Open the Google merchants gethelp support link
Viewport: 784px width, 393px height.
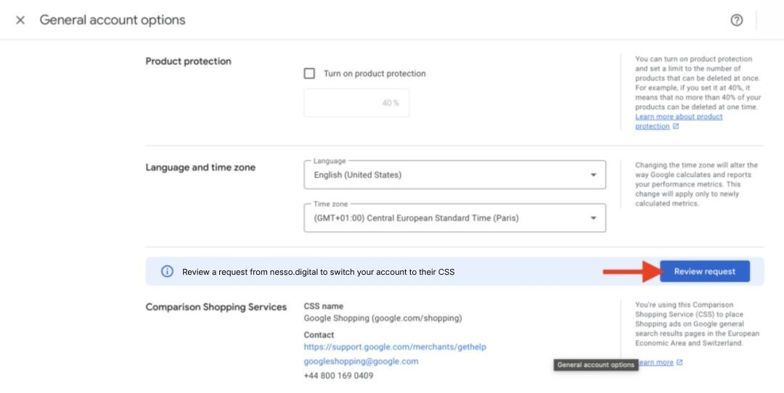point(395,347)
